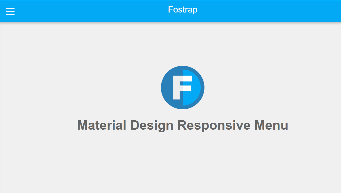Click the word Responsive in heading
The image size is (341, 193).
pos(214,125)
